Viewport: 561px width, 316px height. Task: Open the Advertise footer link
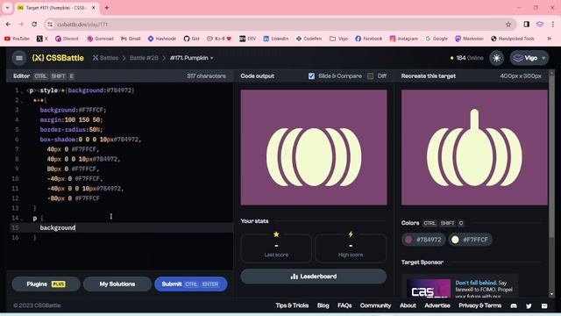tap(437, 305)
